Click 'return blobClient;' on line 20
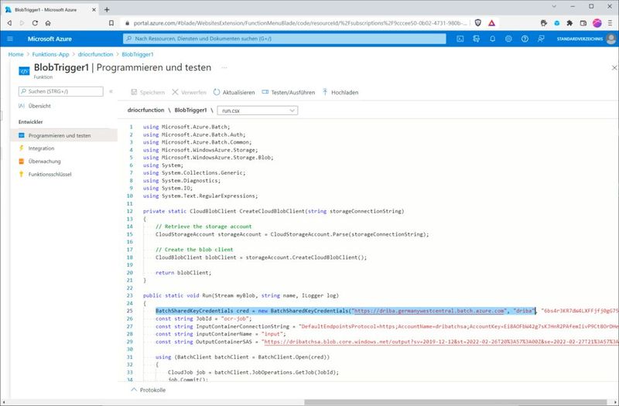Image resolution: width=619 pixels, height=406 pixels. 183,273
